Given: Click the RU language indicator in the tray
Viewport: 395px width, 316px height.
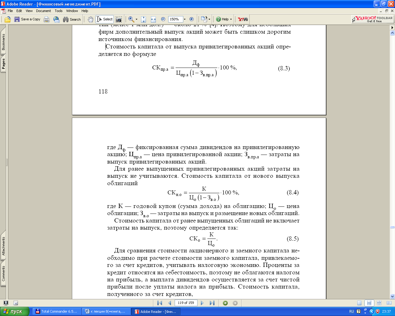Looking at the screenshot, I should pos(351,311).
